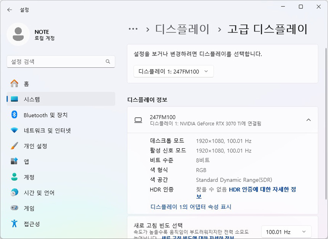Click the Home house icon in sidebar

tap(14, 83)
